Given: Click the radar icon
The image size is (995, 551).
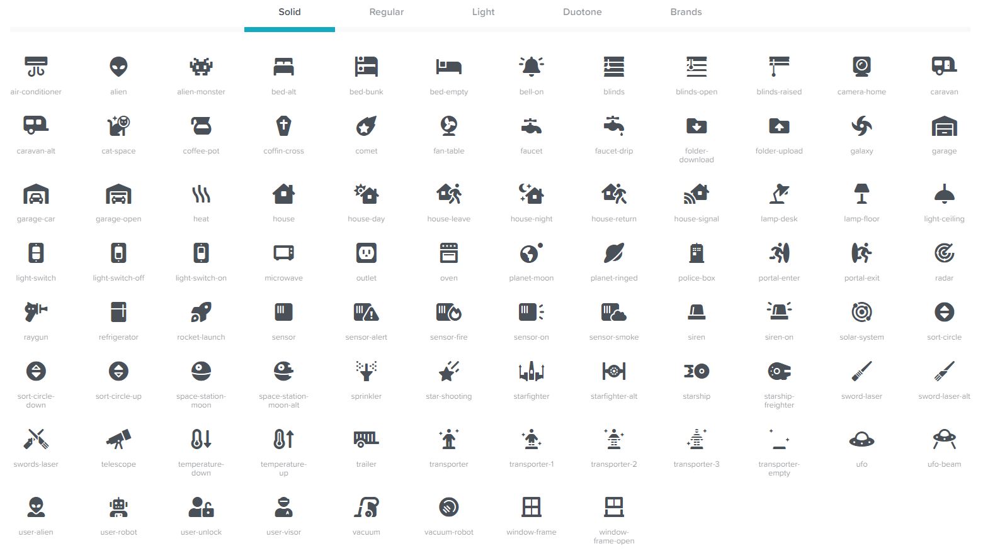Looking at the screenshot, I should pyautogui.click(x=945, y=253).
